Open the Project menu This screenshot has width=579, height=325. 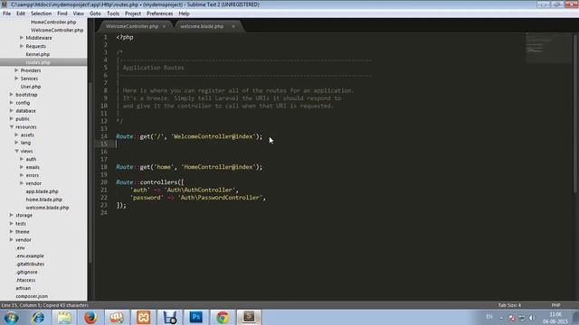coord(133,14)
